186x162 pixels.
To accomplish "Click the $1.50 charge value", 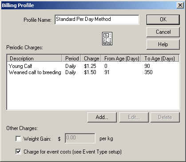I will pyautogui.click(x=90, y=72).
